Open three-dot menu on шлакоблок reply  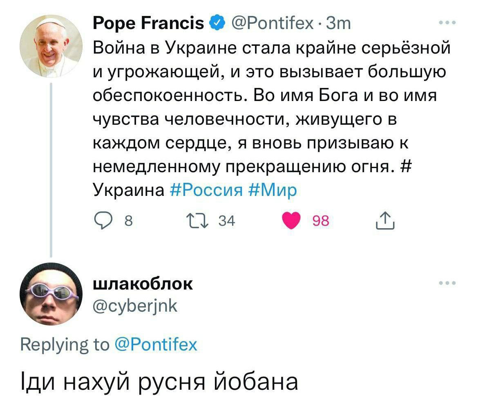[x=447, y=283]
